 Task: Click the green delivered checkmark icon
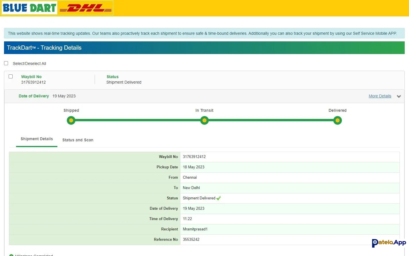point(219,198)
